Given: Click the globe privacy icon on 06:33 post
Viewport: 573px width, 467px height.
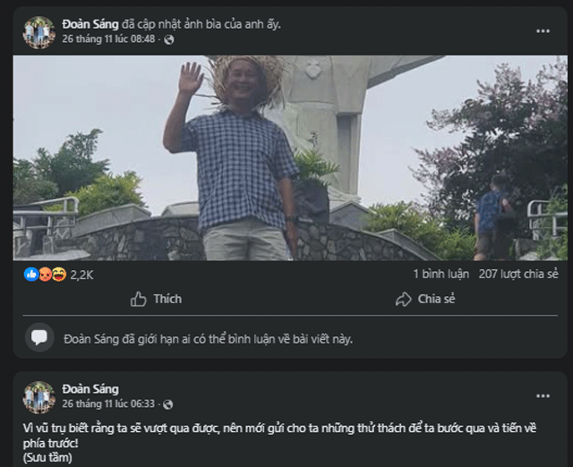Looking at the screenshot, I should 169,404.
